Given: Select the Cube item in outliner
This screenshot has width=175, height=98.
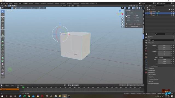Looking at the screenshot, I should (154, 13).
